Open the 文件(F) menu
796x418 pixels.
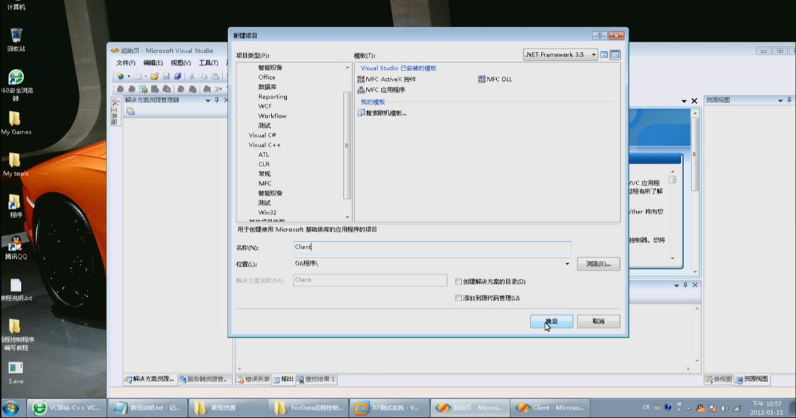point(126,63)
